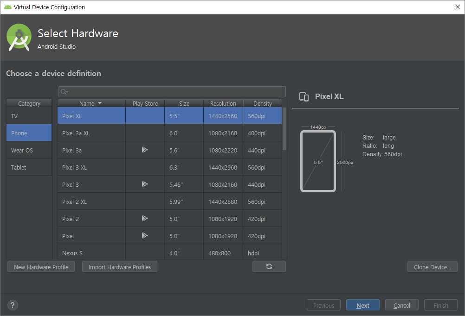The height and width of the screenshot is (316, 465).
Task: Click the Android icon in the title bar
Action: 8,7
